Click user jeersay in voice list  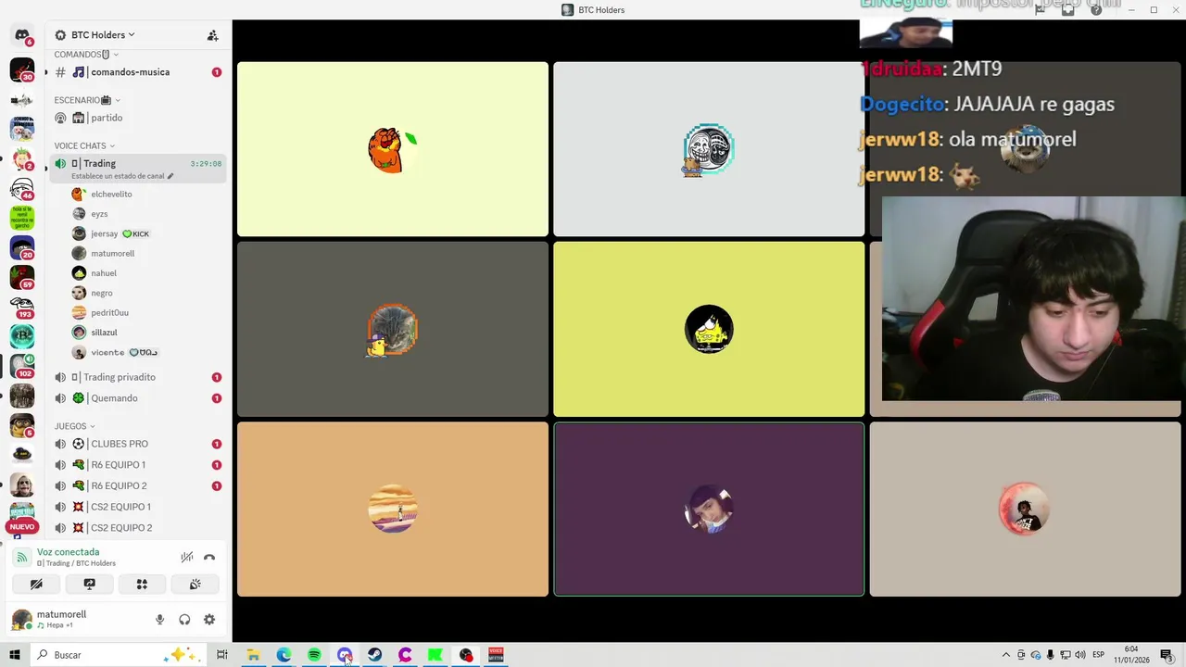coord(146,233)
